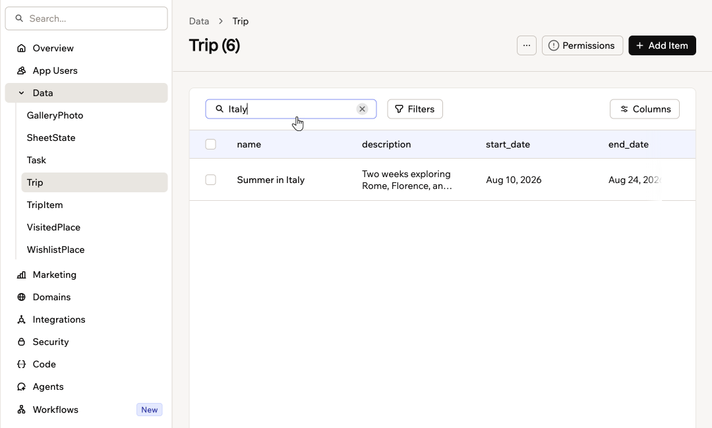The height and width of the screenshot is (428, 712).
Task: Go to Data in the breadcrumb
Action: point(199,21)
